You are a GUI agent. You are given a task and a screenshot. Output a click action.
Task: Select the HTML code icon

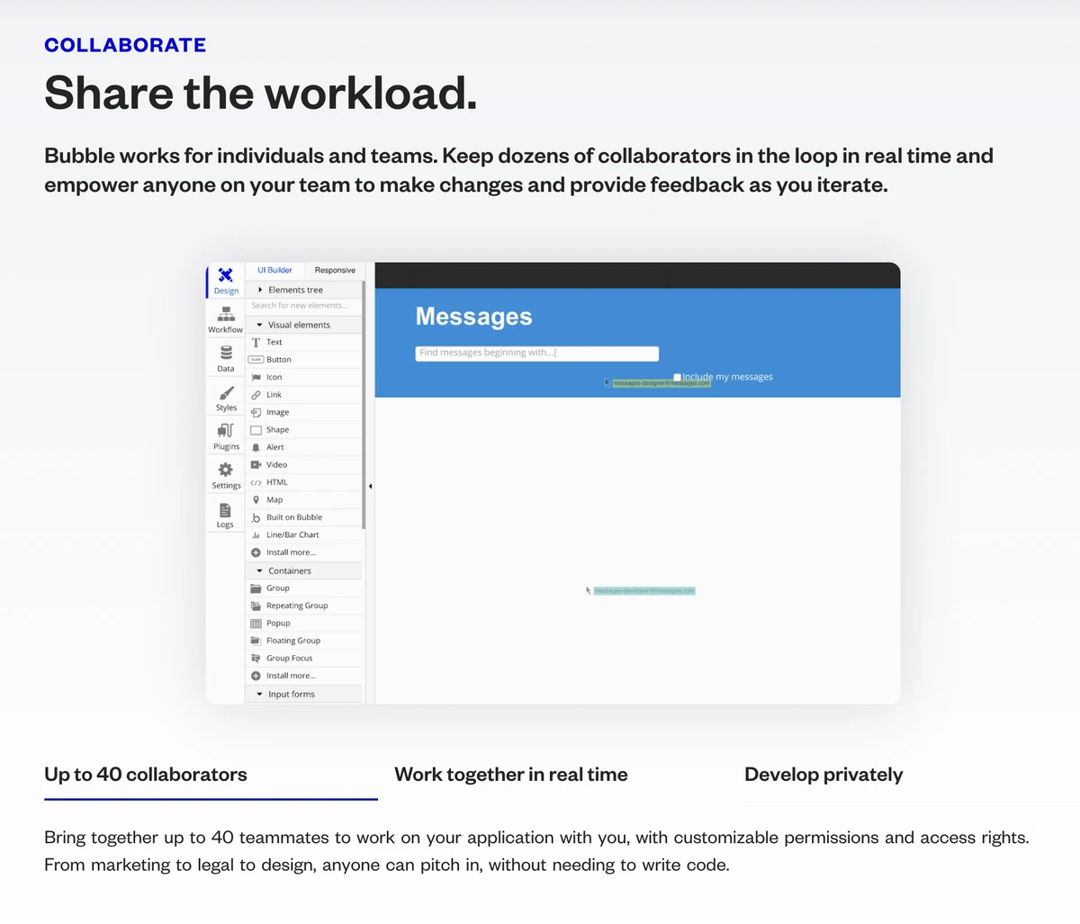(256, 482)
